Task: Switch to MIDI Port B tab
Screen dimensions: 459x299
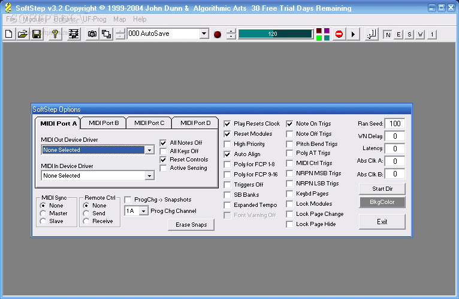Action: [x=104, y=123]
